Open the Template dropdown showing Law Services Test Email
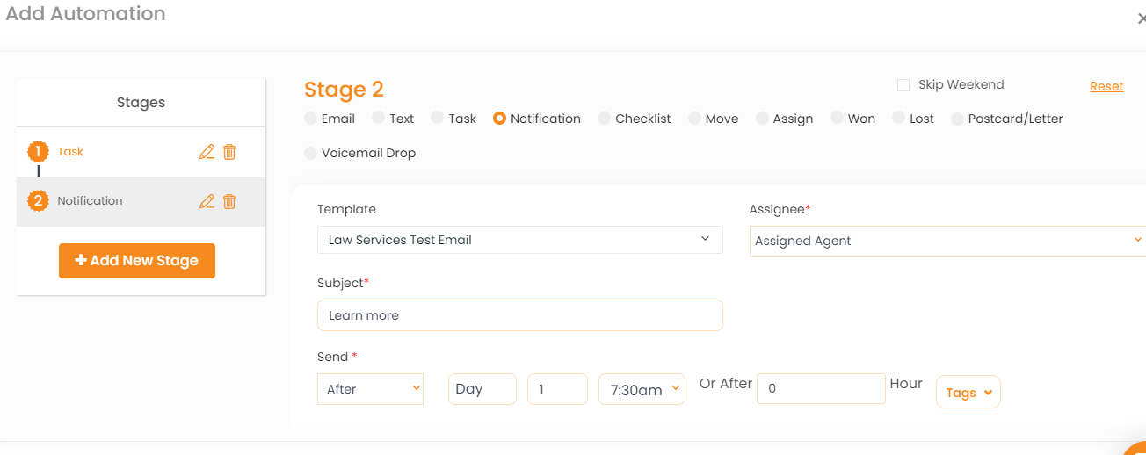Screen dimensions: 1146x455 point(520,240)
